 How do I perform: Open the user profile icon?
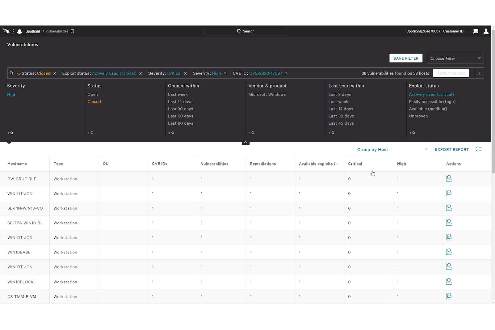tap(486, 31)
